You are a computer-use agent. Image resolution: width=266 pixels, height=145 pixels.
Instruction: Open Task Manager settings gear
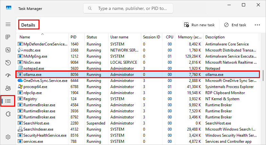8,137
